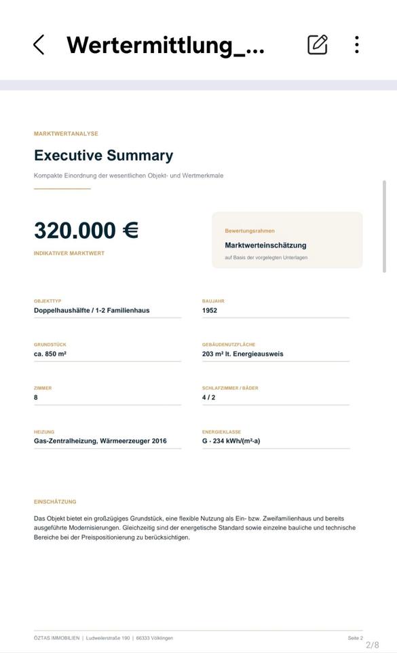
Task: Click the Einschätzung paragraph text
Action: point(195,528)
